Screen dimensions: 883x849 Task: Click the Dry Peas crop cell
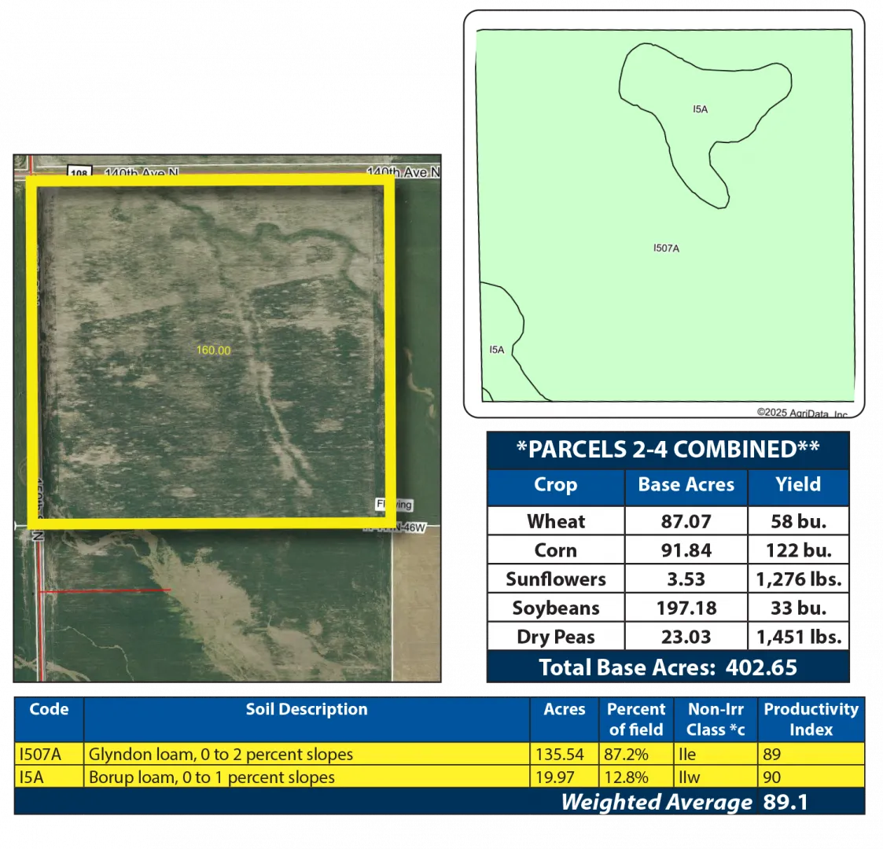pyautogui.click(x=555, y=637)
